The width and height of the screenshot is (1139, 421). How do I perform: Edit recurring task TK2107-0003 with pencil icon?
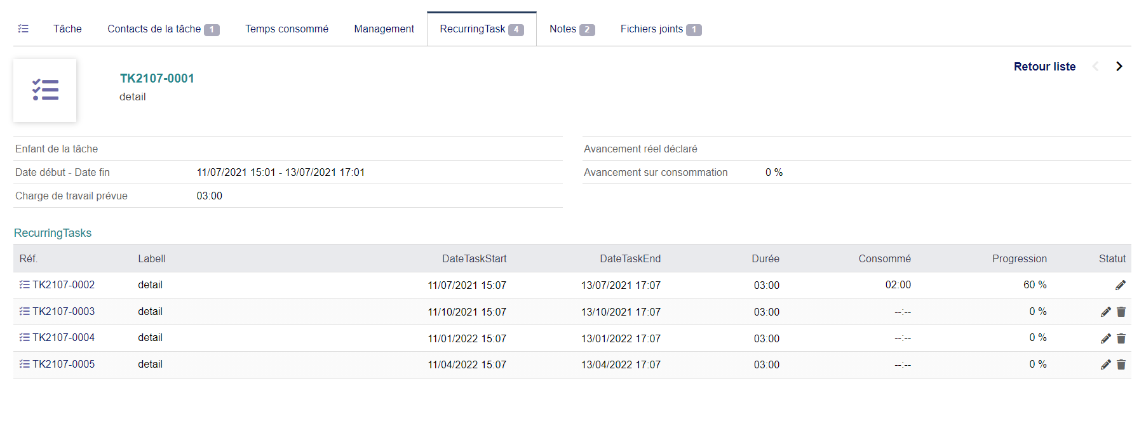click(x=1105, y=312)
